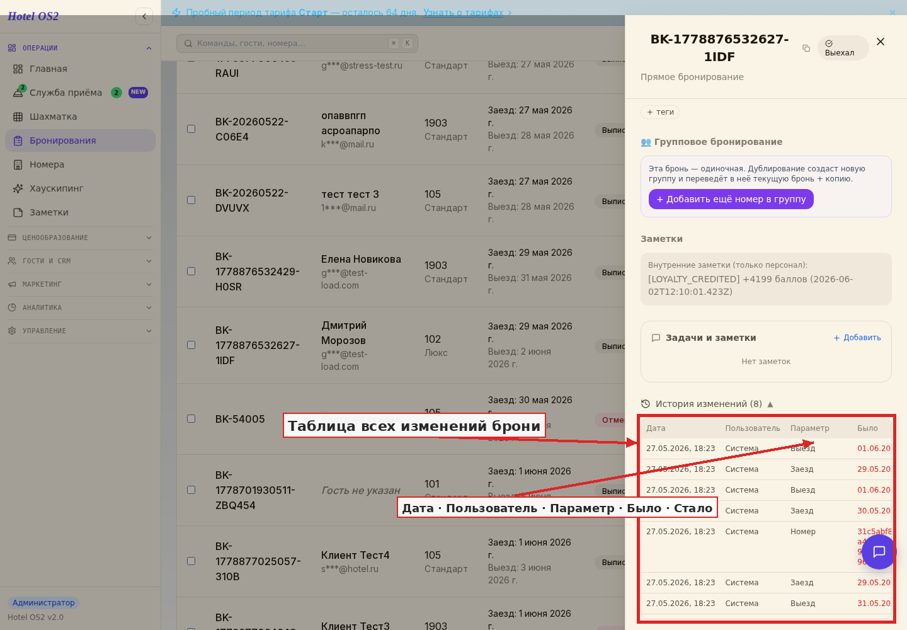Screen dimensions: 907x630
Task: Check the row of Елена Новикова booking
Action: [191, 271]
